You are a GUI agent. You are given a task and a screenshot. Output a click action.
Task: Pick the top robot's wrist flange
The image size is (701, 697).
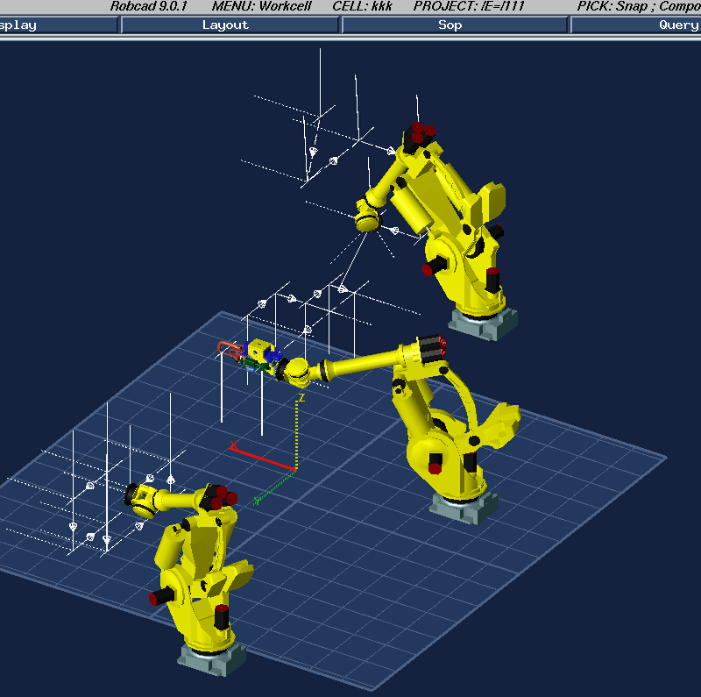tap(367, 216)
